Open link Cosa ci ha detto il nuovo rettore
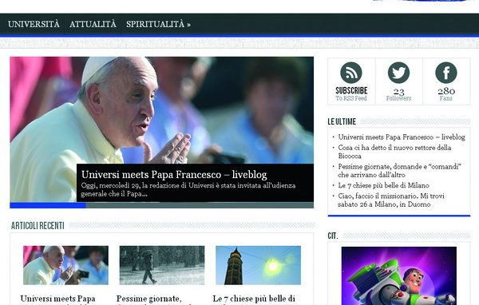This screenshot has width=479, height=305. click(394, 152)
